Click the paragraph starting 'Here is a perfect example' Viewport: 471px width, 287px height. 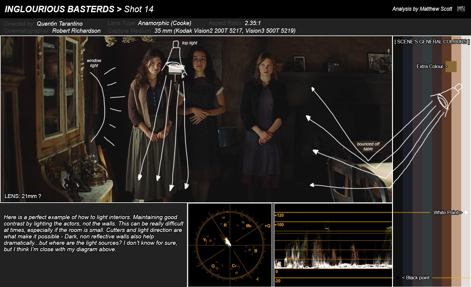tap(94, 233)
